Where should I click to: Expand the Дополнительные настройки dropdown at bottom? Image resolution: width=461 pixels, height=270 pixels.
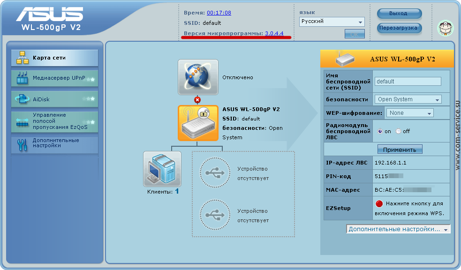398,229
